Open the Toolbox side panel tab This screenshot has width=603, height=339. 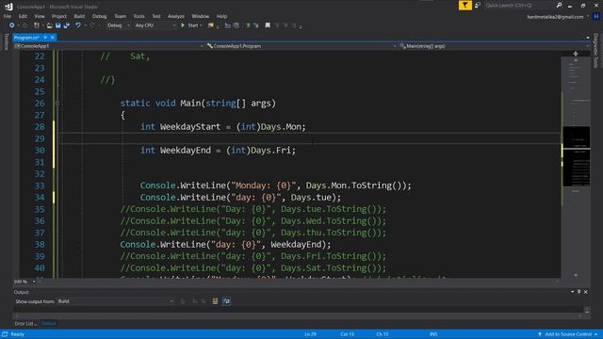(x=6, y=41)
